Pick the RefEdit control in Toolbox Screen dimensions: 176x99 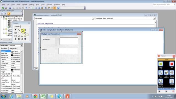click(25, 39)
